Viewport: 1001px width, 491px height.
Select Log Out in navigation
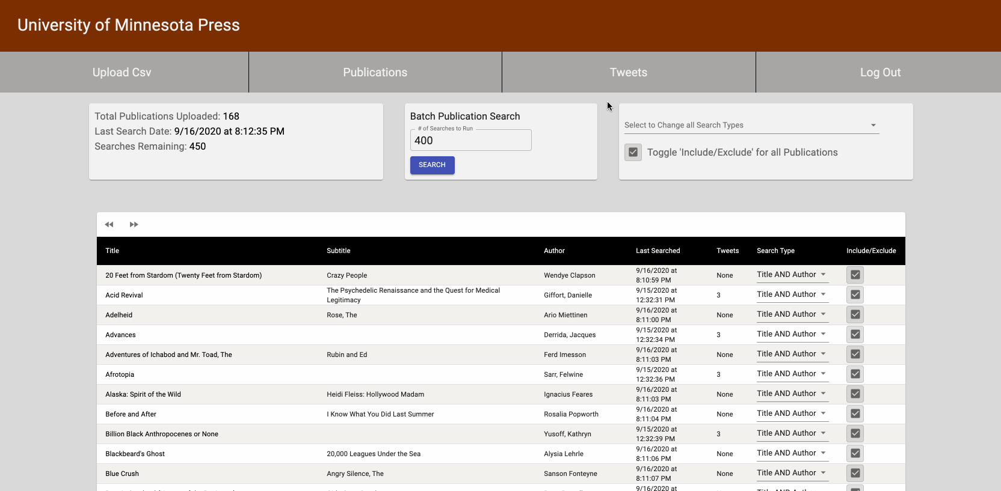[880, 72]
